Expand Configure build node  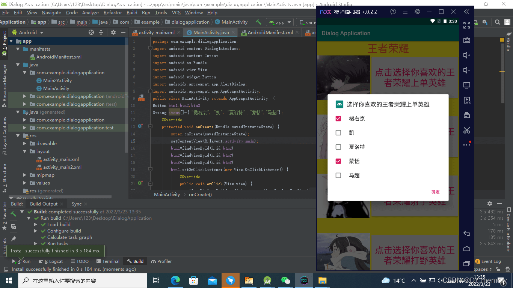pyautogui.click(x=36, y=231)
